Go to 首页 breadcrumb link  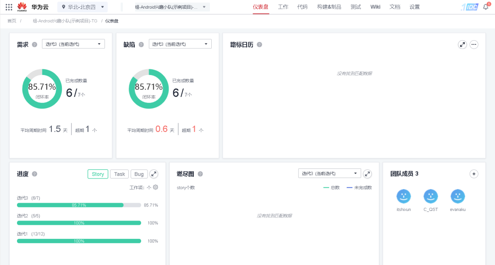click(11, 21)
